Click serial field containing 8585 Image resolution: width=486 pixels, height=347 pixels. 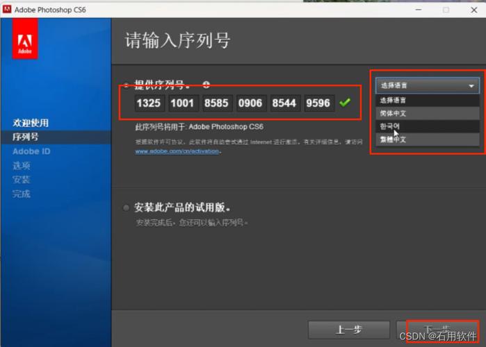coord(217,103)
